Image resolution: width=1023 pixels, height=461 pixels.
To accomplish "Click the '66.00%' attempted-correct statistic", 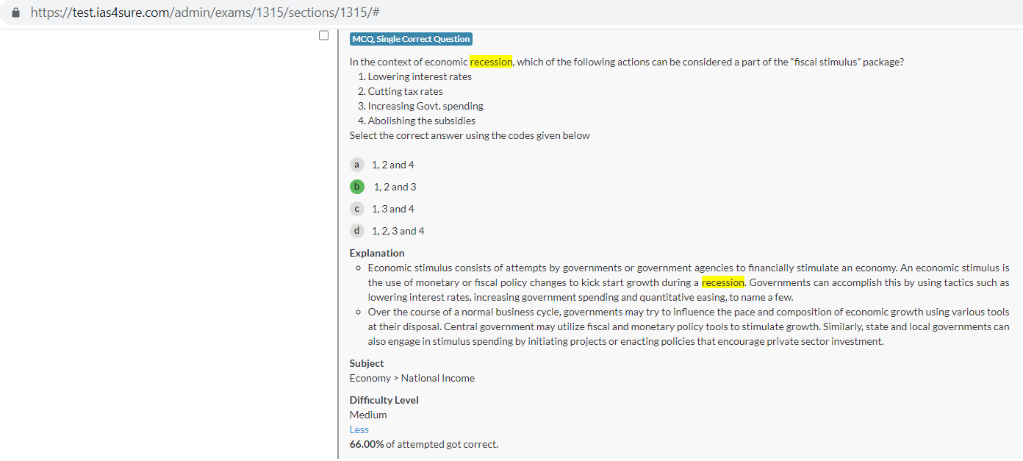I will coord(367,444).
